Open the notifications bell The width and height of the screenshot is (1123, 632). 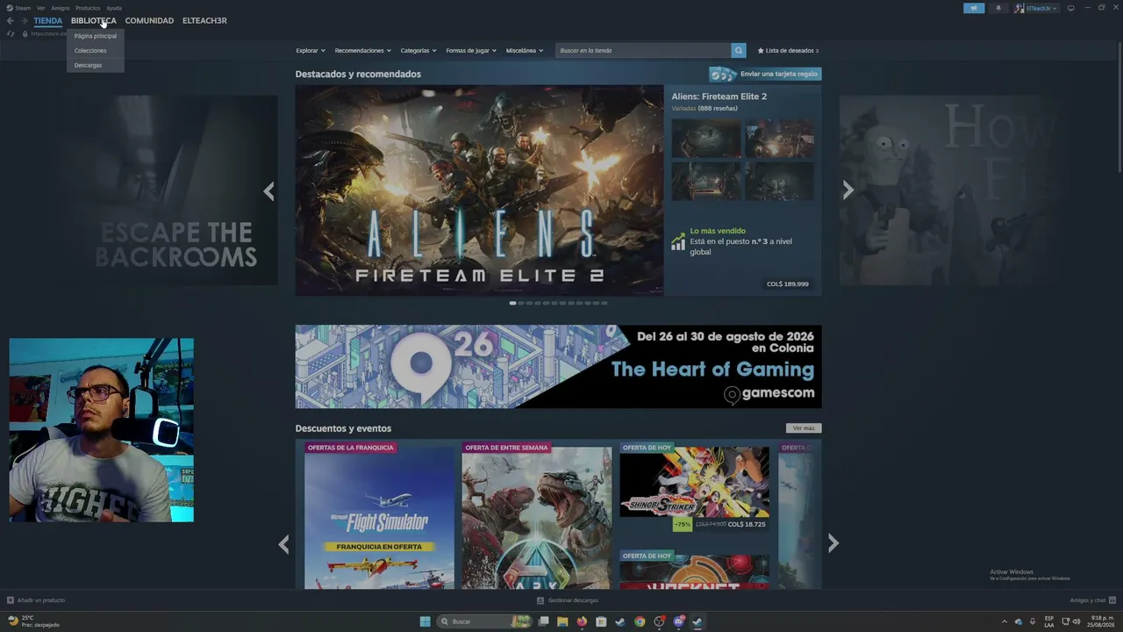[998, 8]
